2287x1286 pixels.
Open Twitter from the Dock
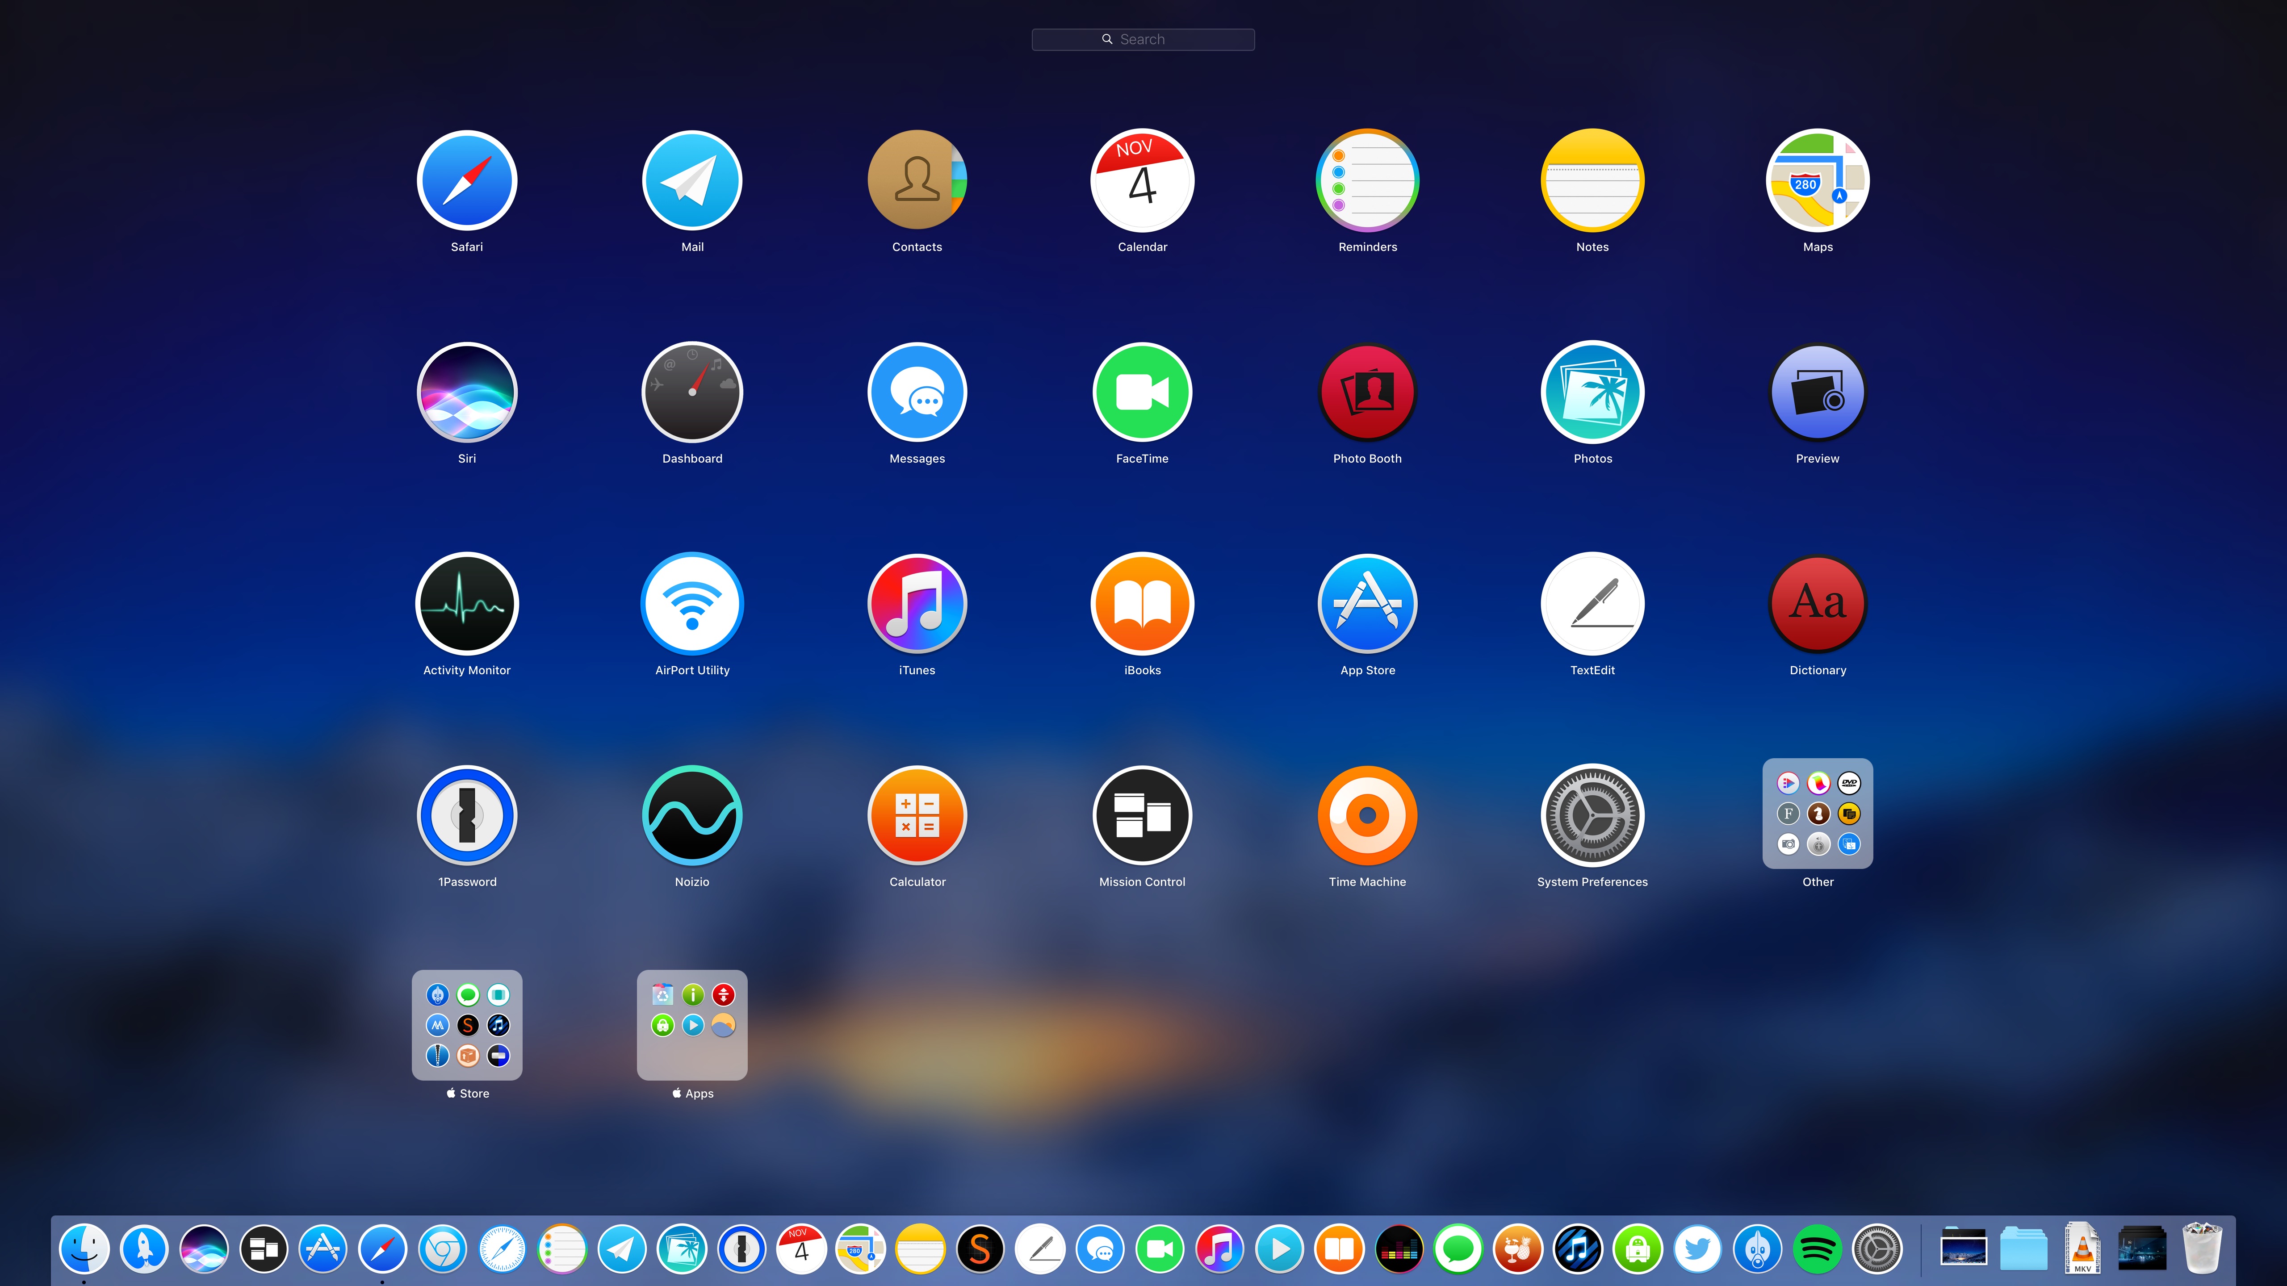click(x=1697, y=1249)
